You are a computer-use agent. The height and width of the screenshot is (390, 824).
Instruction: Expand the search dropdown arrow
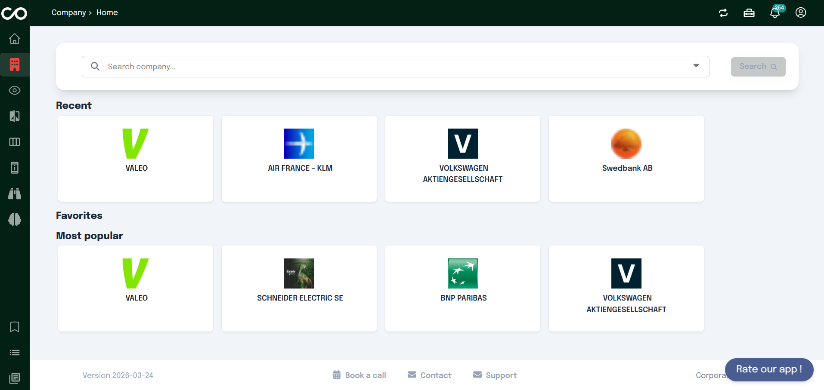pyautogui.click(x=696, y=66)
